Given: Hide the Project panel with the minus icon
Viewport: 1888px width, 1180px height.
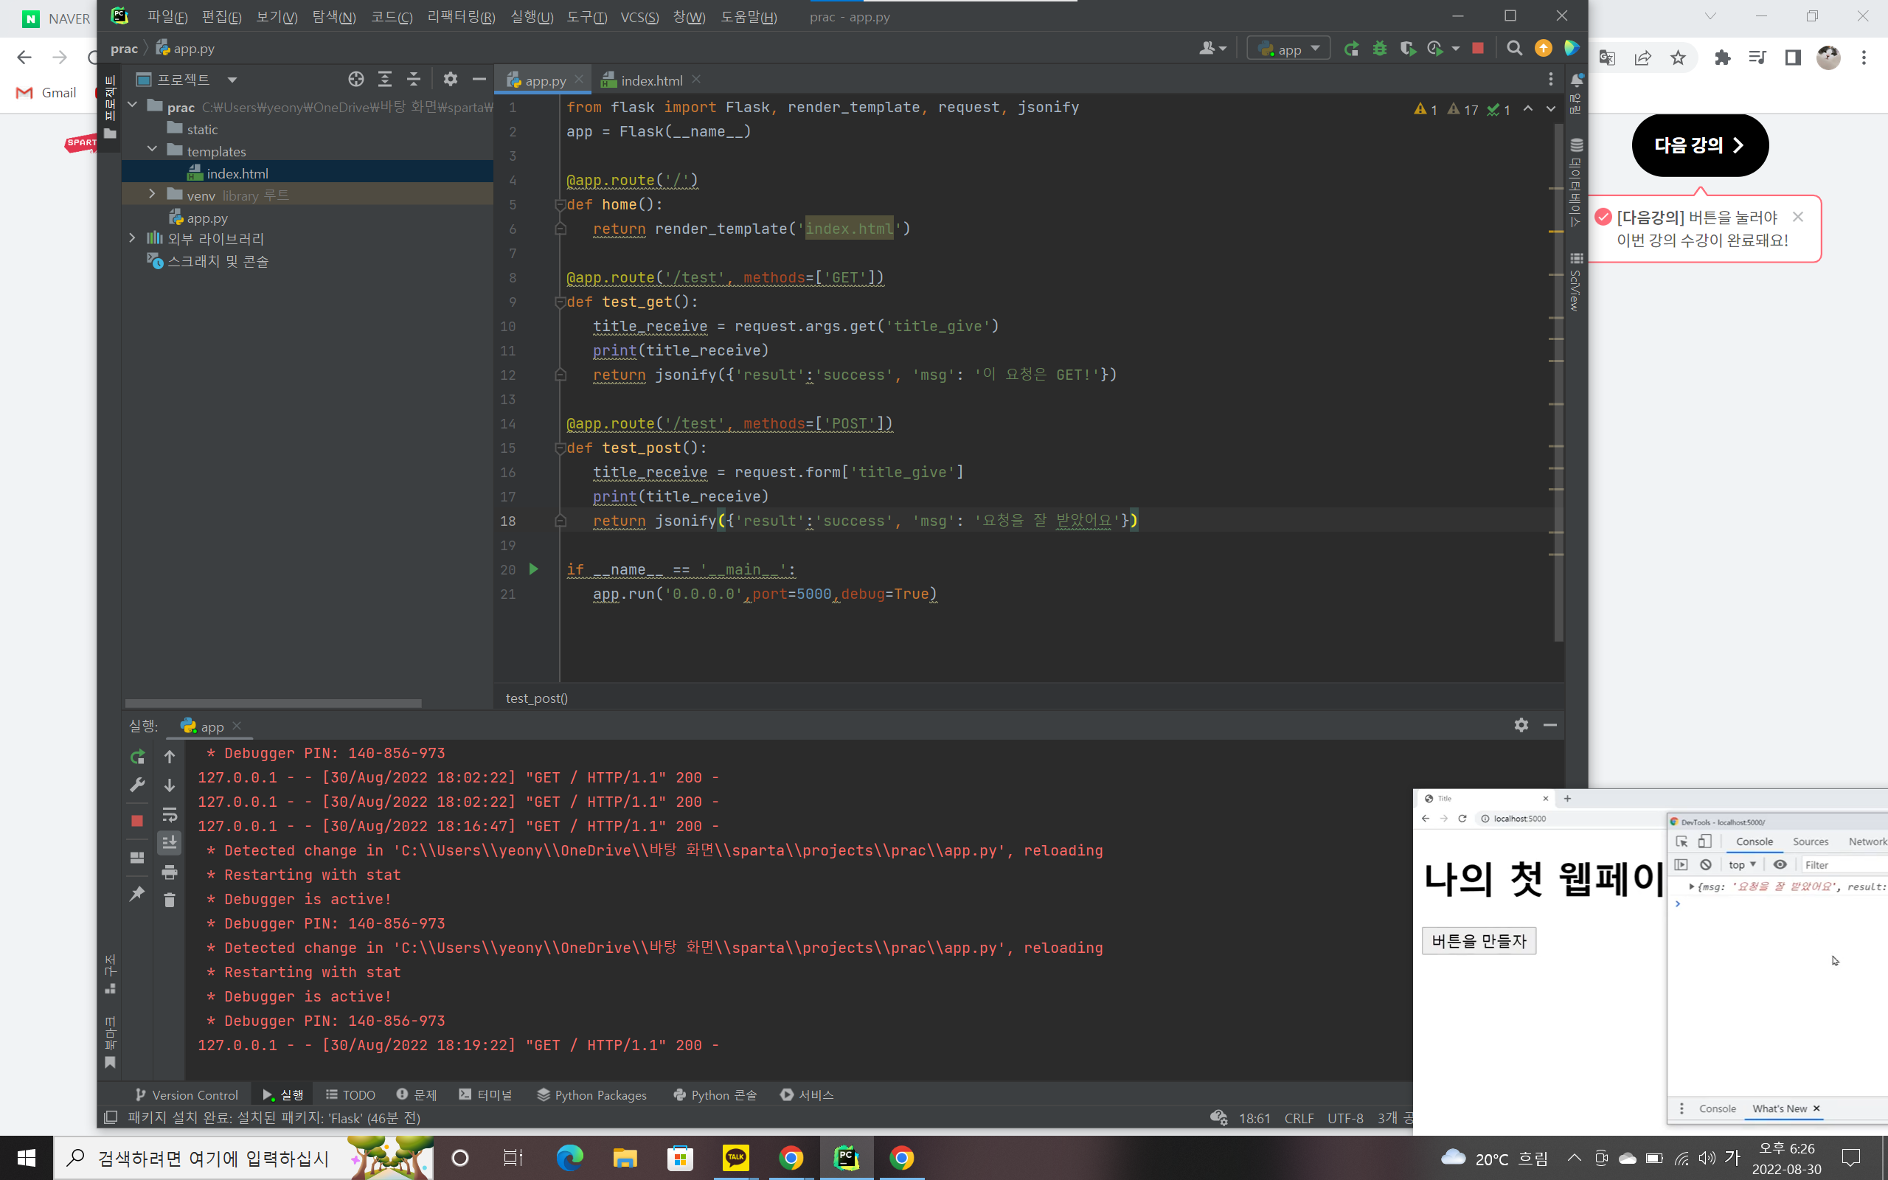Looking at the screenshot, I should 479,79.
